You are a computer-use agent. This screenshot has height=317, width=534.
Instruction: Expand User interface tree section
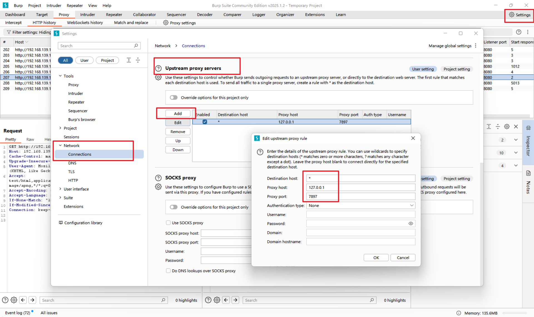click(x=60, y=189)
